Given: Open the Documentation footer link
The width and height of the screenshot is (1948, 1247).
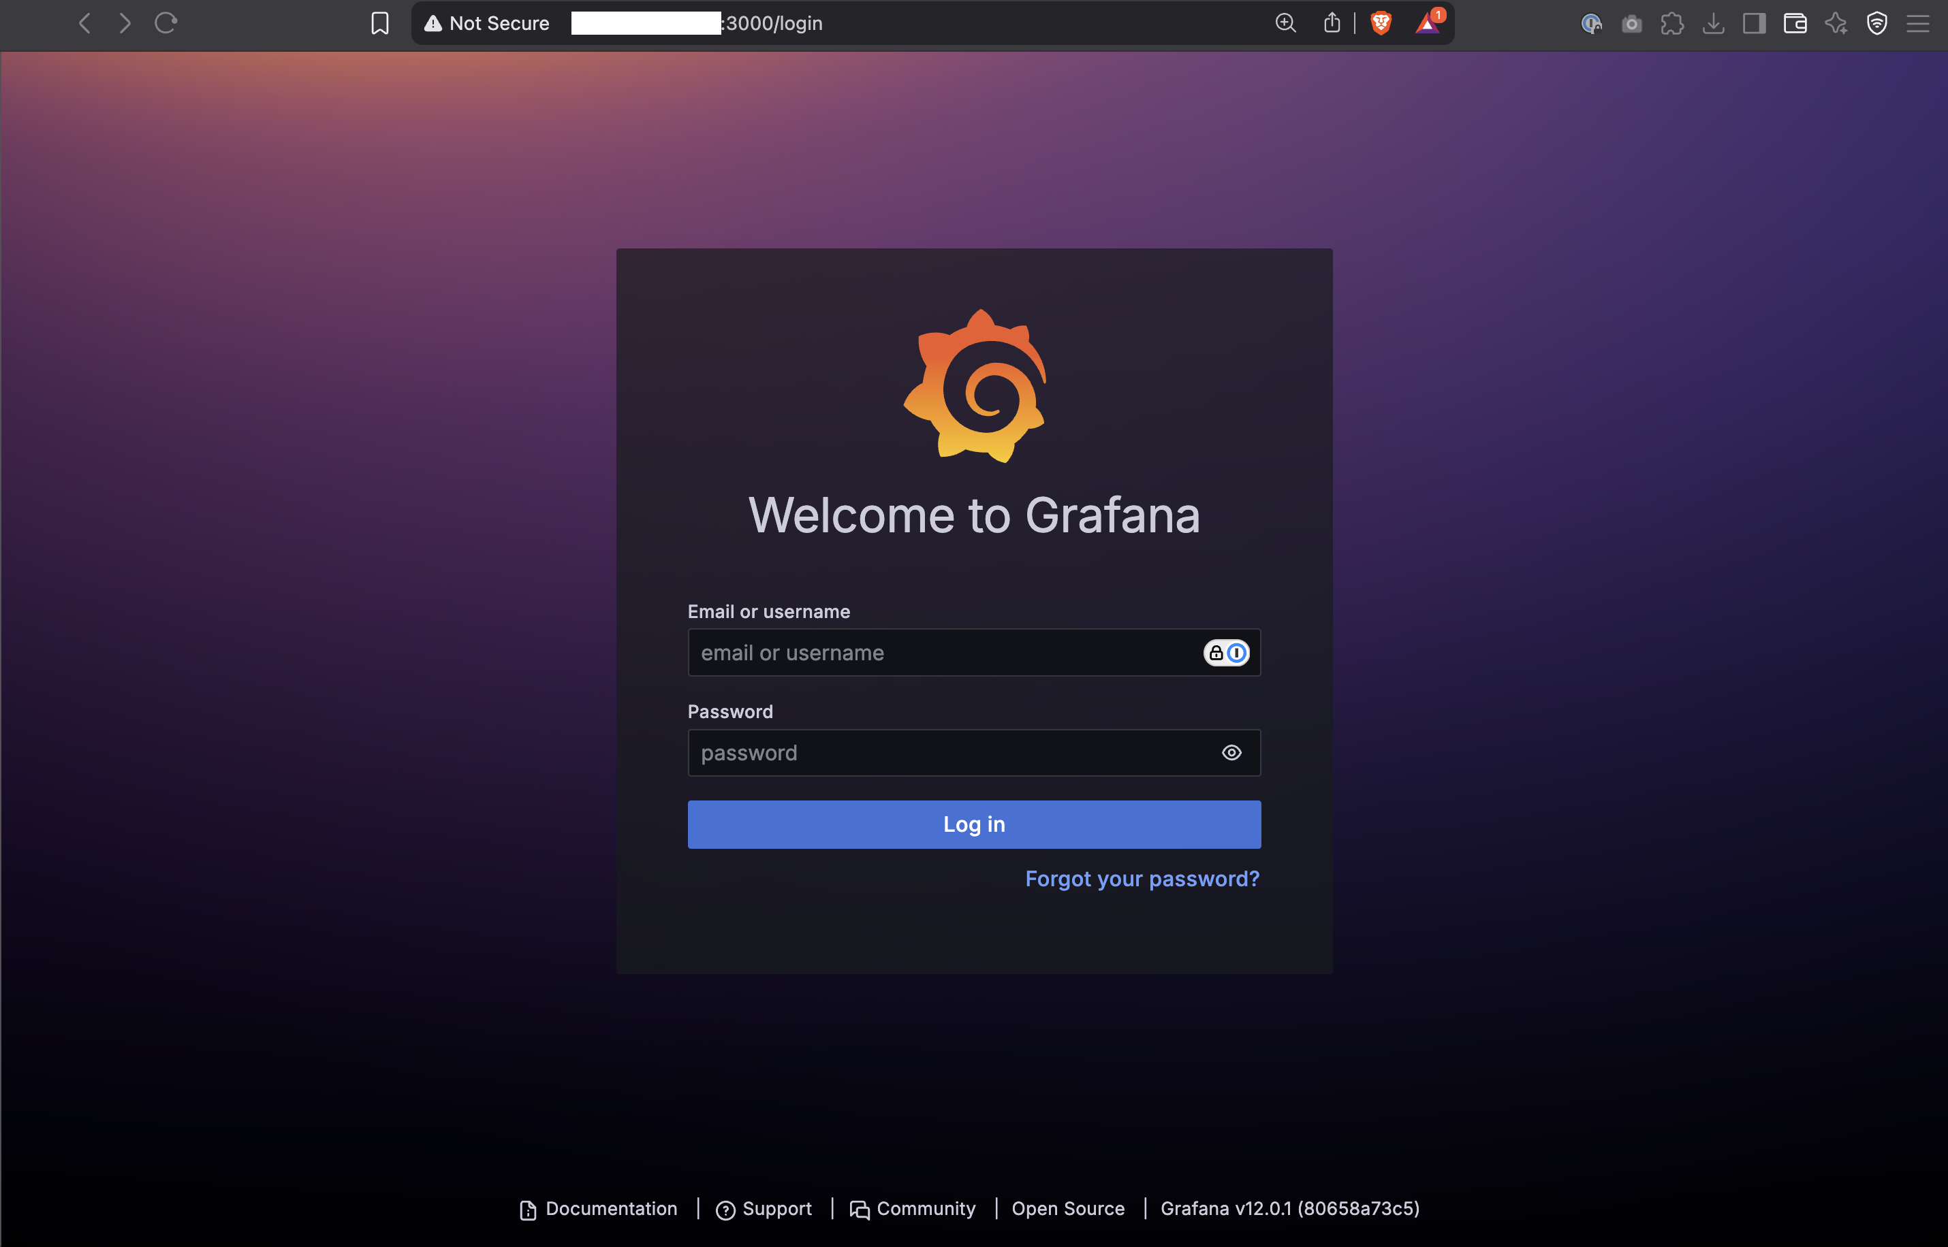Looking at the screenshot, I should pyautogui.click(x=610, y=1208).
